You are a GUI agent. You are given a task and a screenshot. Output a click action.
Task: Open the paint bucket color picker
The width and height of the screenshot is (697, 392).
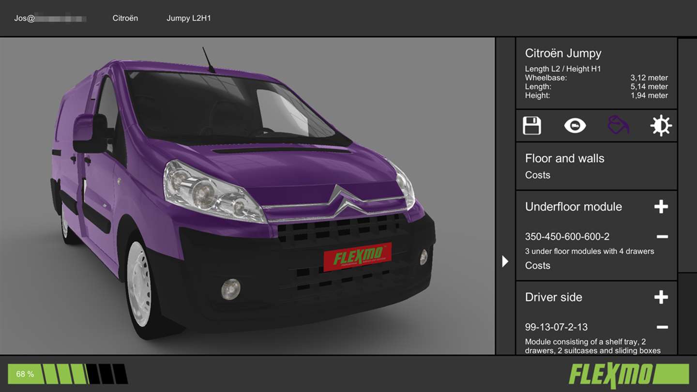(618, 125)
